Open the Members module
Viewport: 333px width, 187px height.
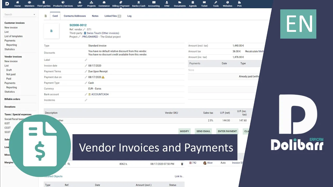(29, 4)
